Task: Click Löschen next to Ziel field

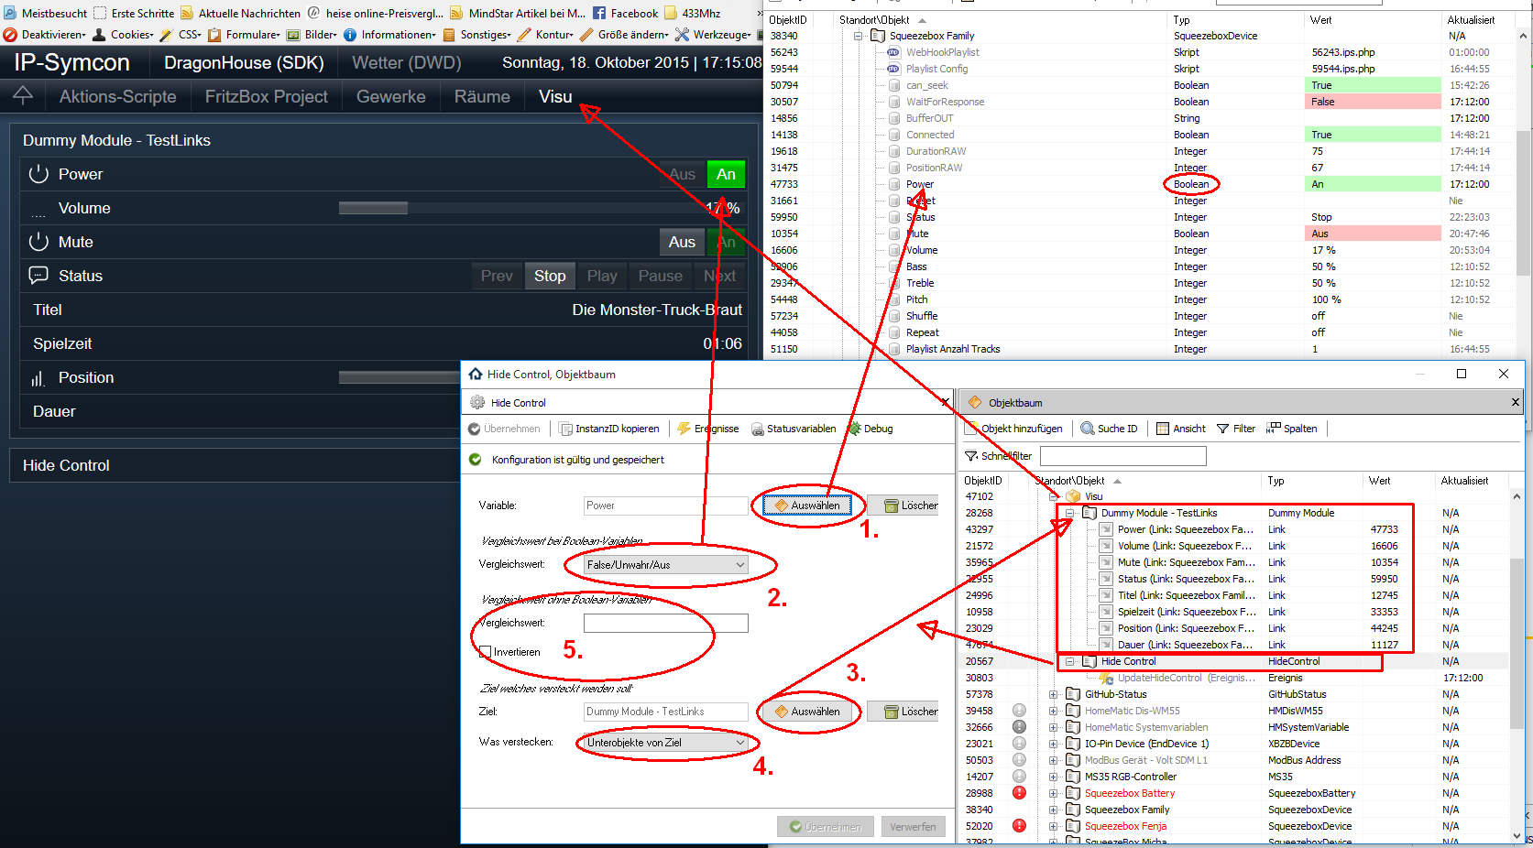Action: point(903,712)
